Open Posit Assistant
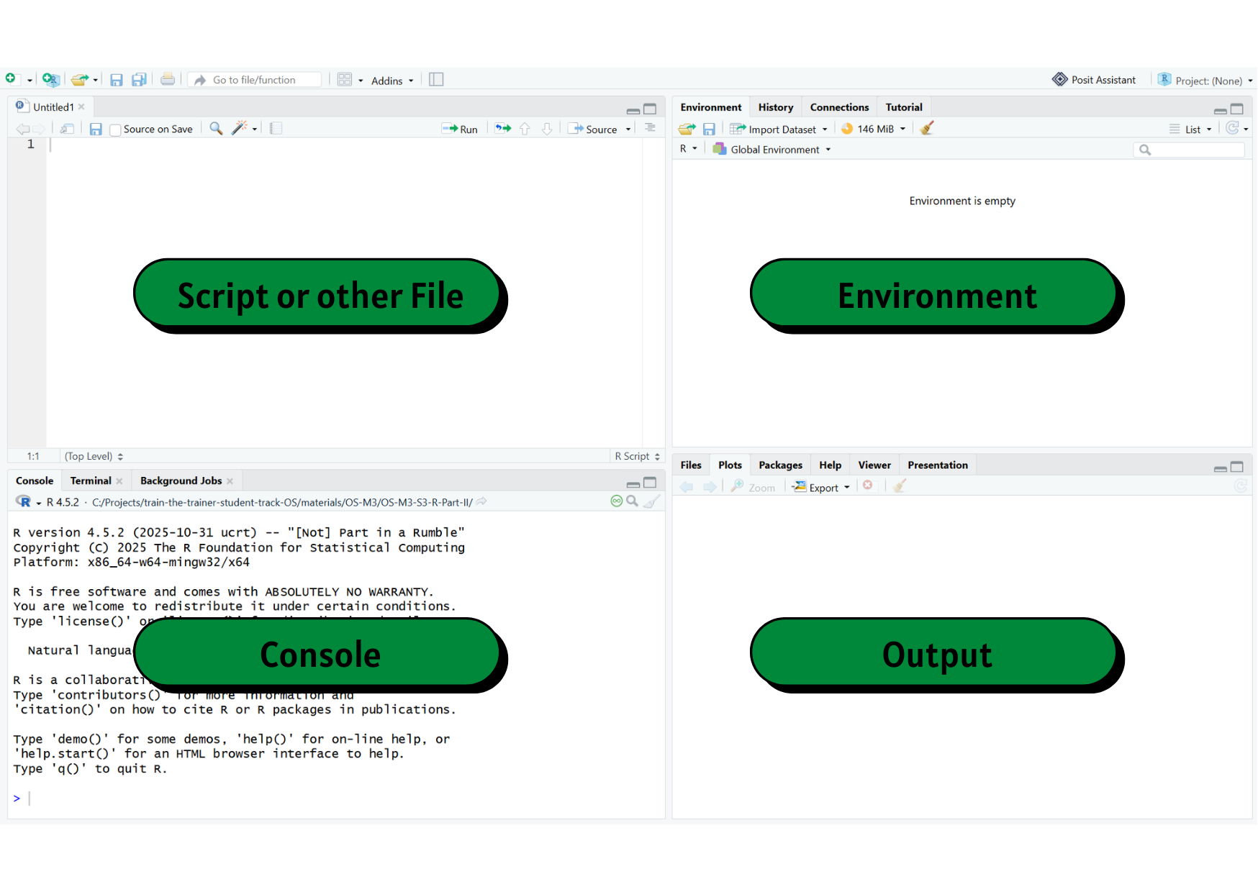This screenshot has height=892, width=1258. [x=1094, y=80]
